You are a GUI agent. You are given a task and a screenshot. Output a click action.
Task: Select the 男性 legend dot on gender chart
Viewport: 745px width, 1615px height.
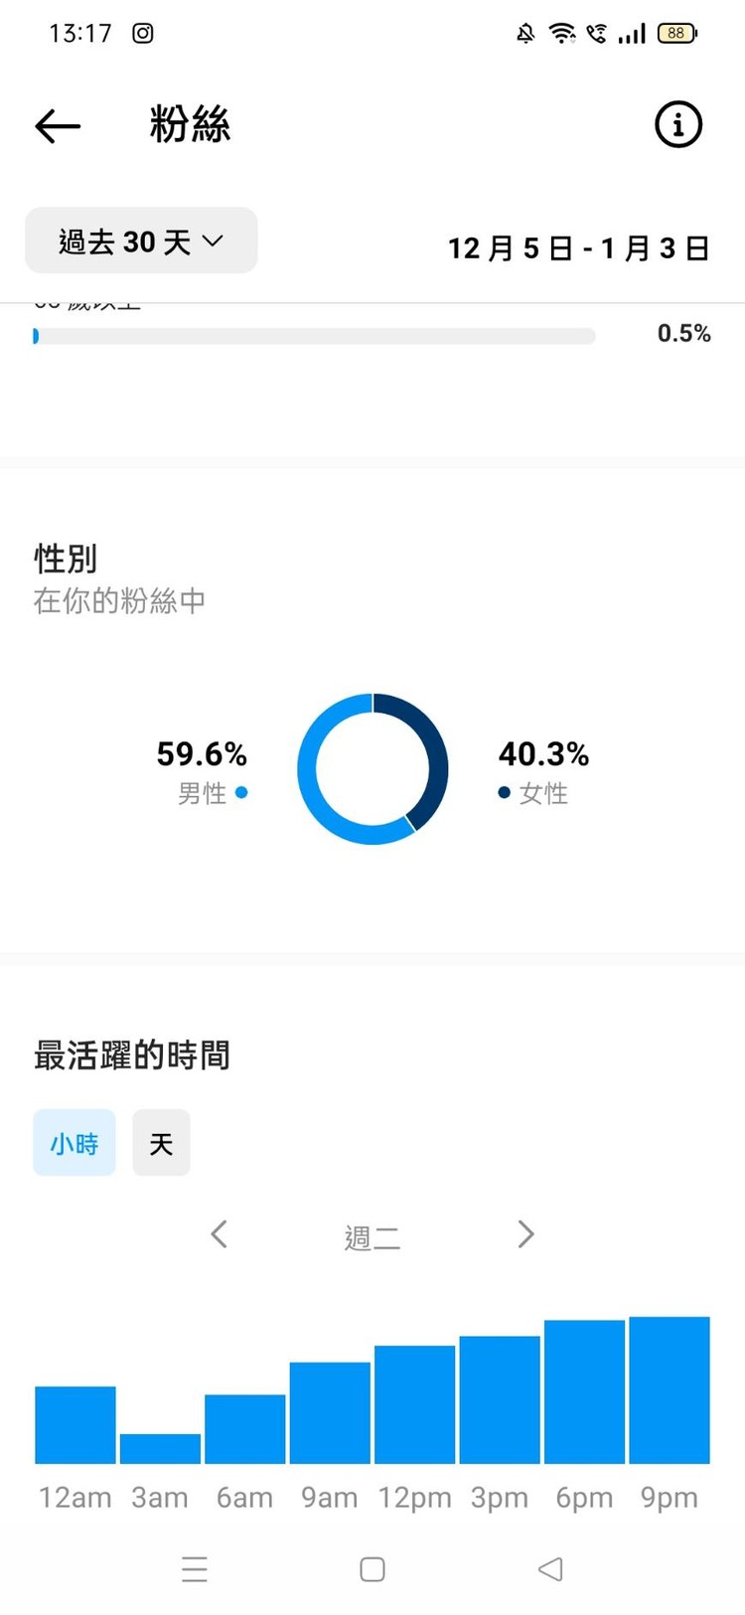tap(240, 793)
